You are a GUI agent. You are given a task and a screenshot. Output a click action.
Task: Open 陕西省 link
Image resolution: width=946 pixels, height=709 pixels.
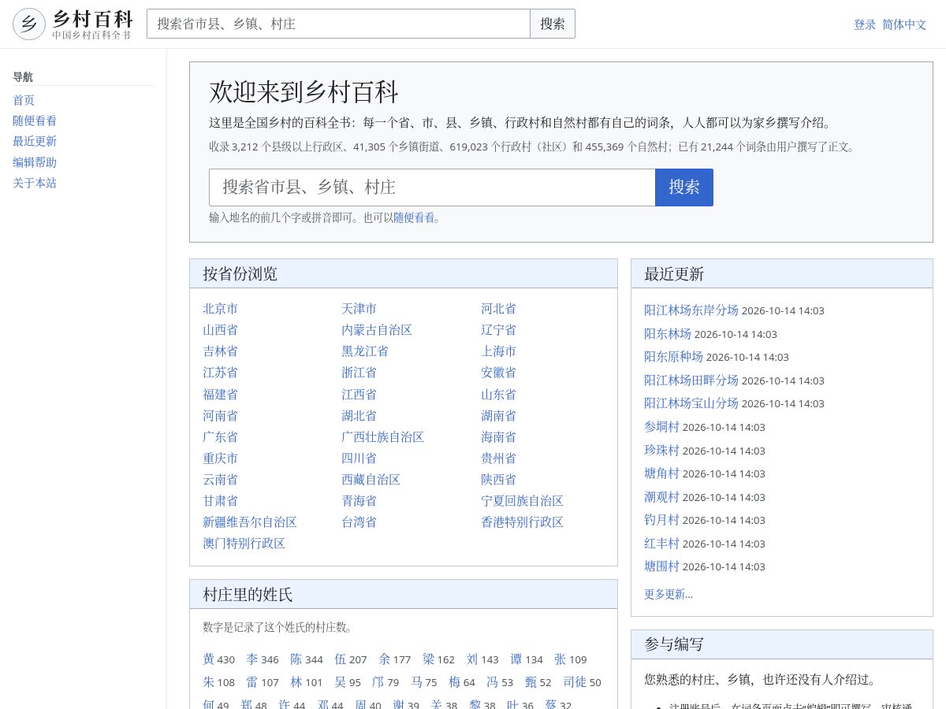tap(499, 479)
